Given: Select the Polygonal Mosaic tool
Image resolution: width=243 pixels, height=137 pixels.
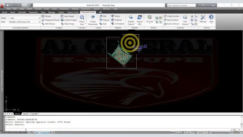Looking at the screenshot, I should pyautogui.click(x=50, y=20).
